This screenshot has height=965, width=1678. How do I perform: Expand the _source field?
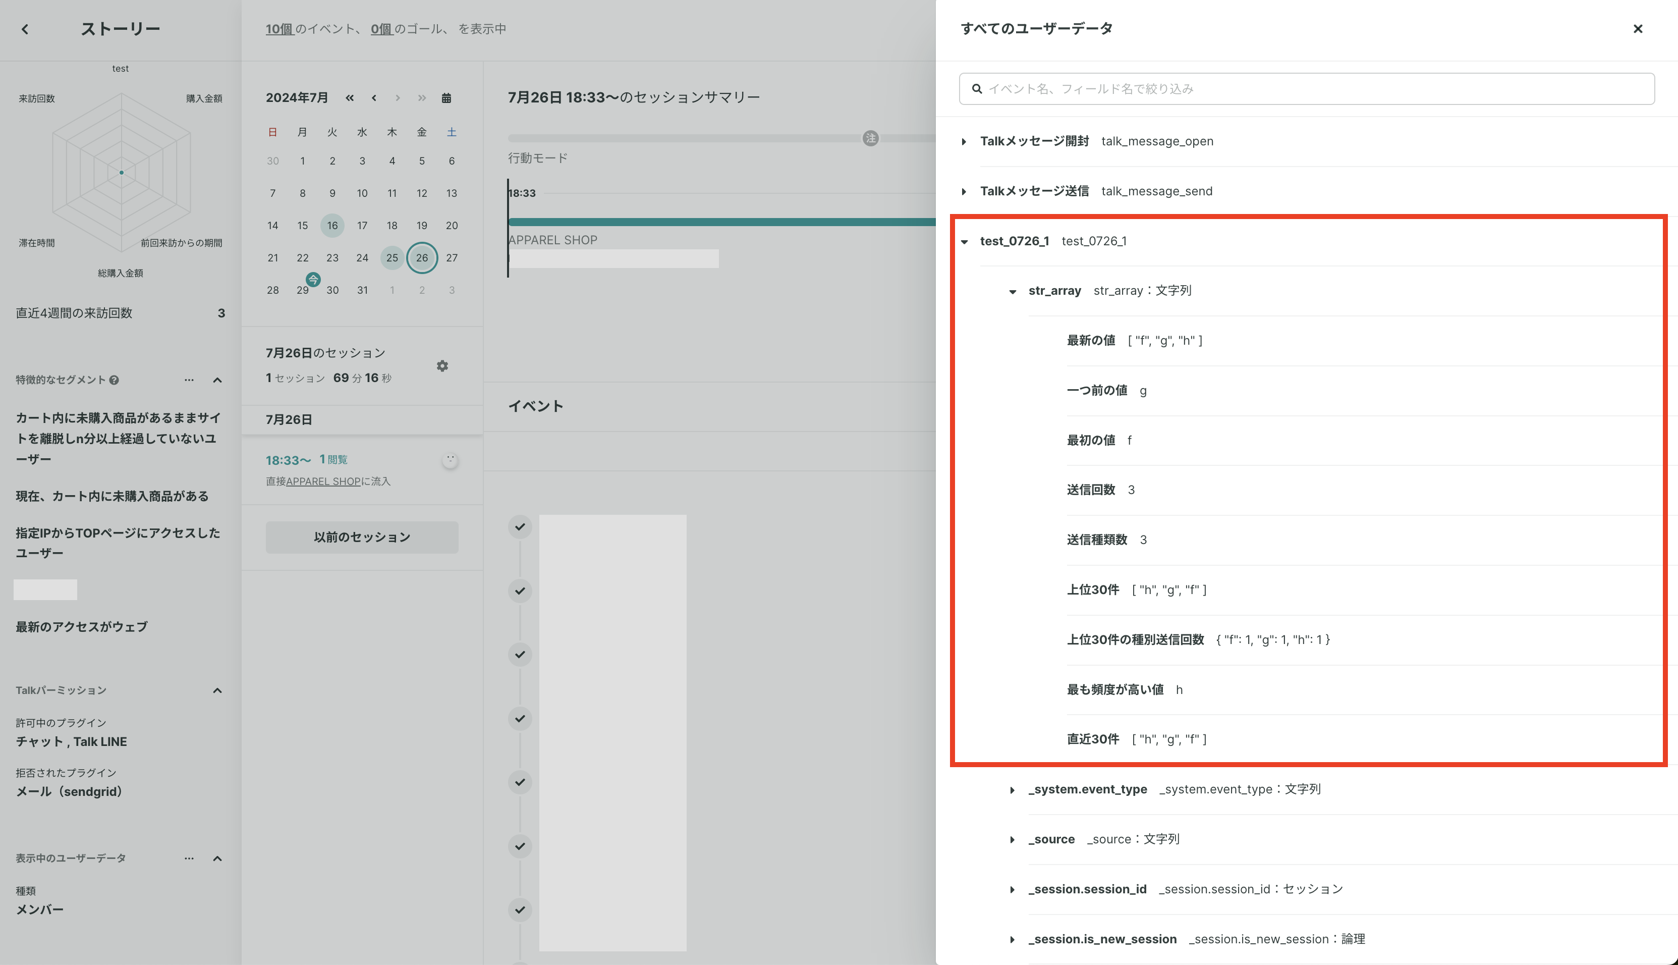[1012, 840]
